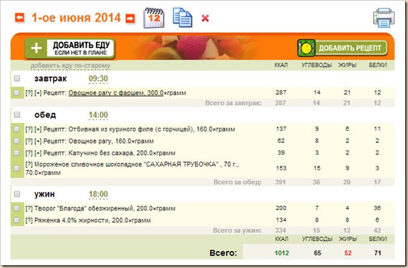Click [?] info for Овощное рагу, 160.0 грамм

[29, 141]
